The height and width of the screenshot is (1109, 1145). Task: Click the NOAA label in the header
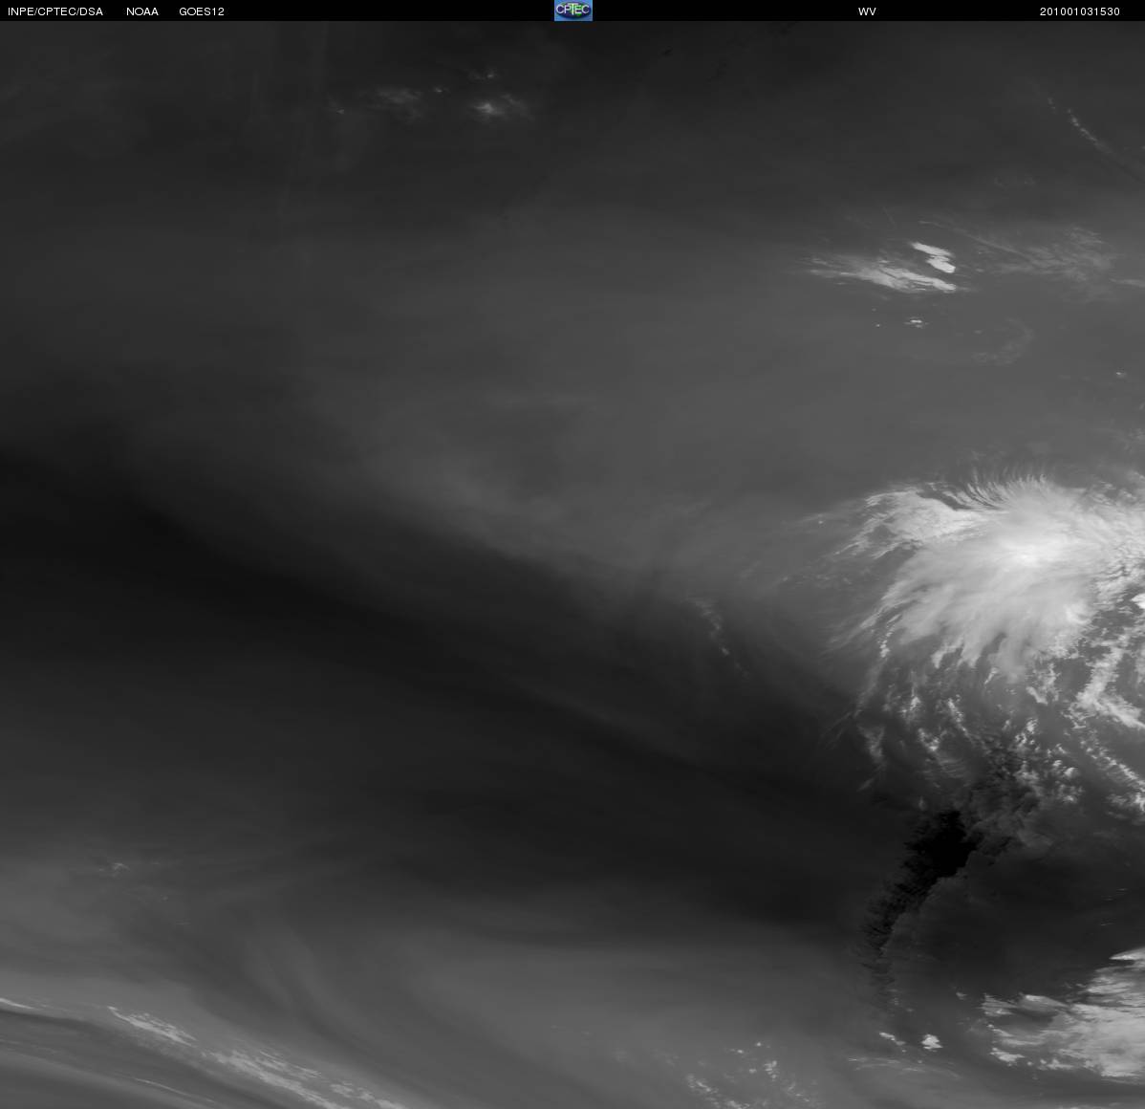(142, 11)
